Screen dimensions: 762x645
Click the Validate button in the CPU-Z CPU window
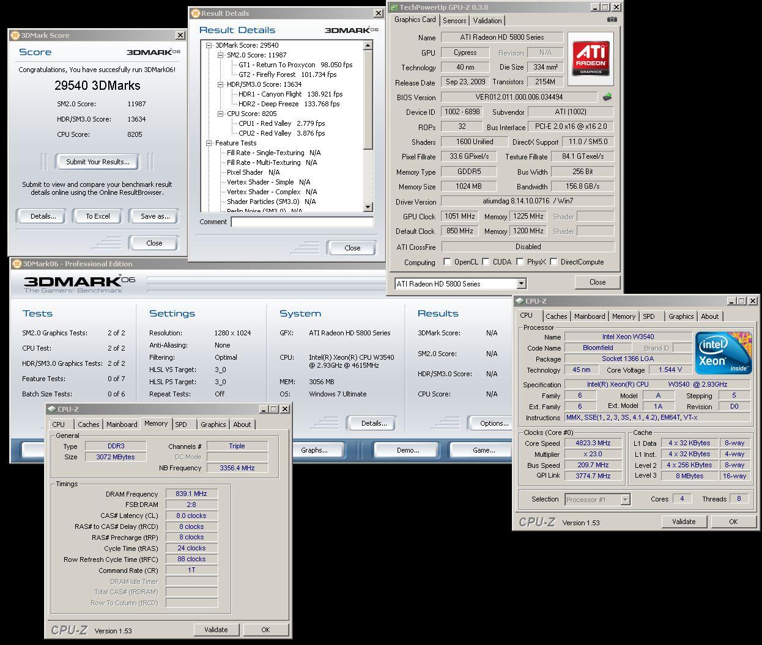point(684,522)
